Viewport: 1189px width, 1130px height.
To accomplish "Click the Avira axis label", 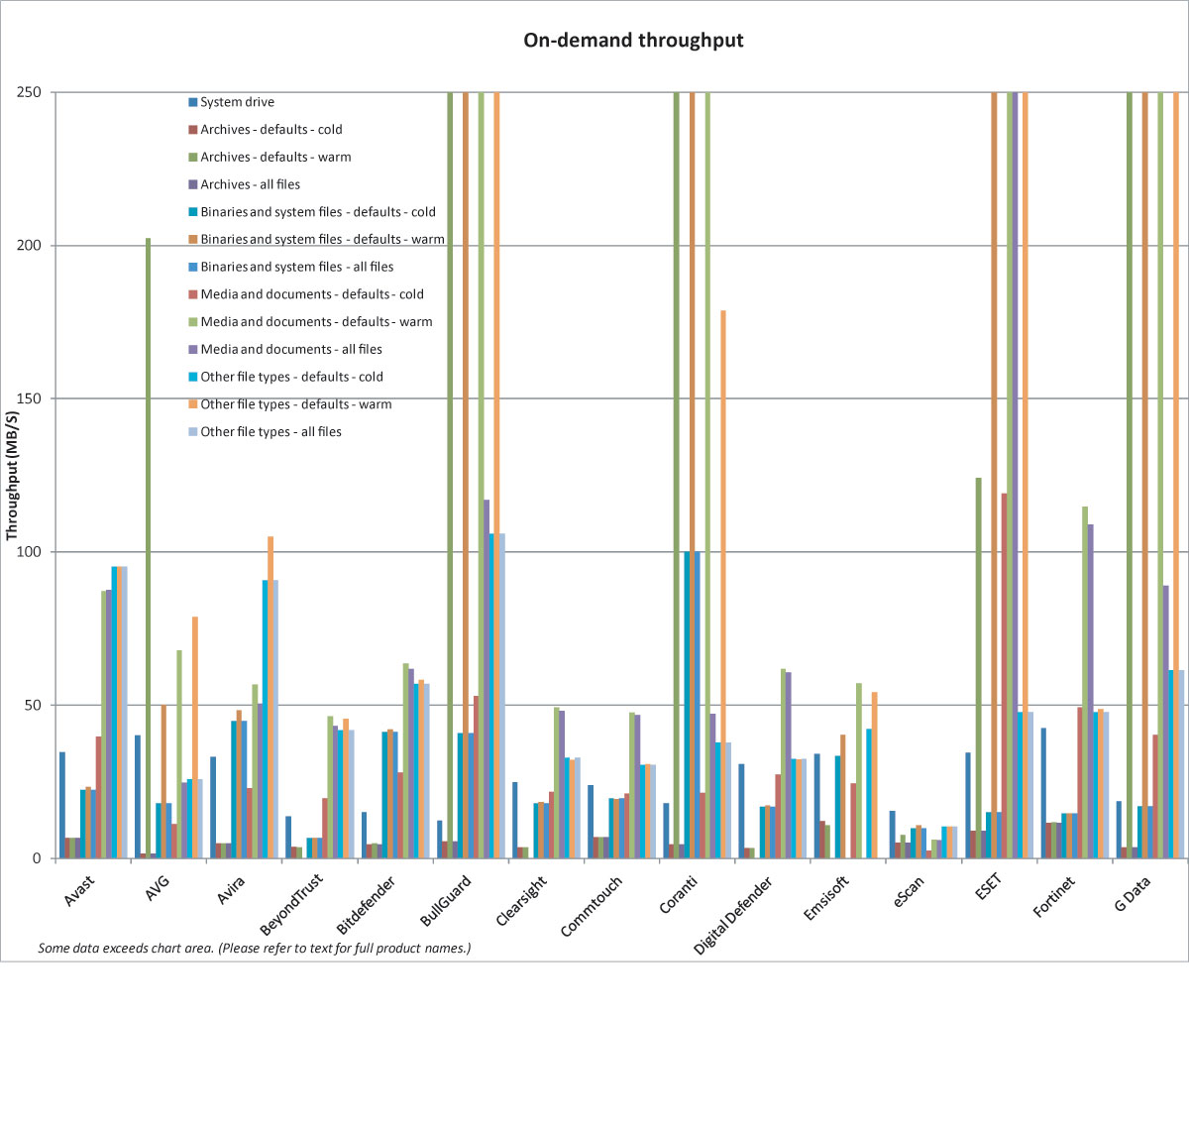I will pos(231,890).
